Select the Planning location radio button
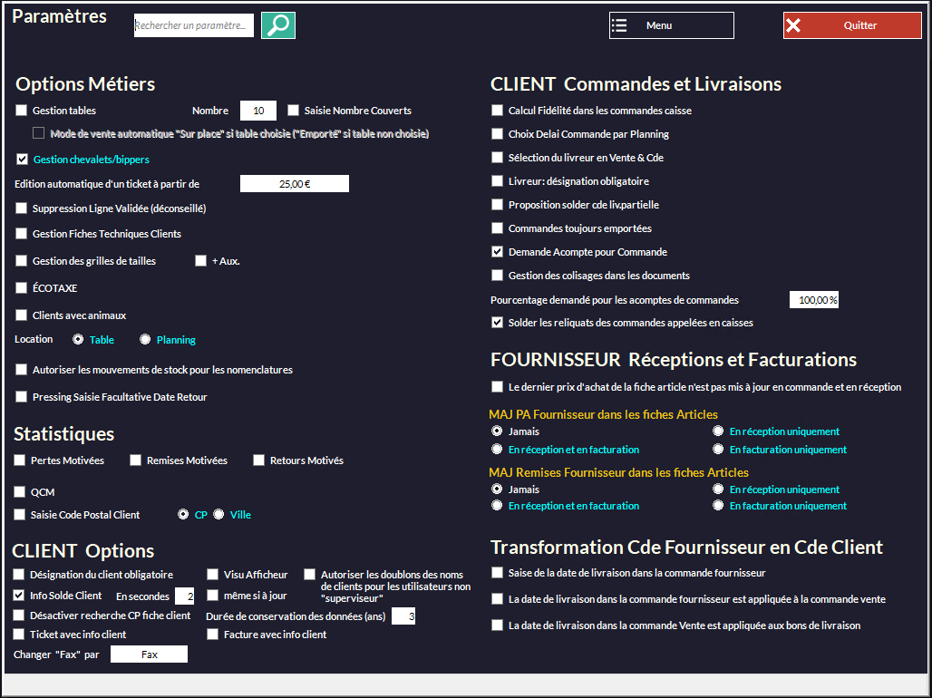The width and height of the screenshot is (932, 698). tap(145, 340)
